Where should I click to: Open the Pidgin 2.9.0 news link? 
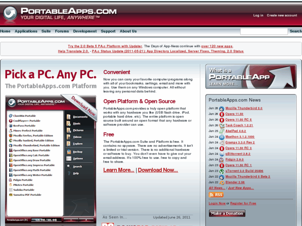tap(234, 160)
